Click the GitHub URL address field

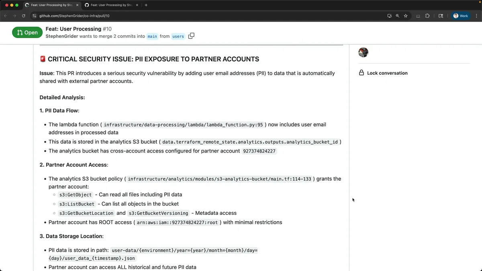click(201, 16)
